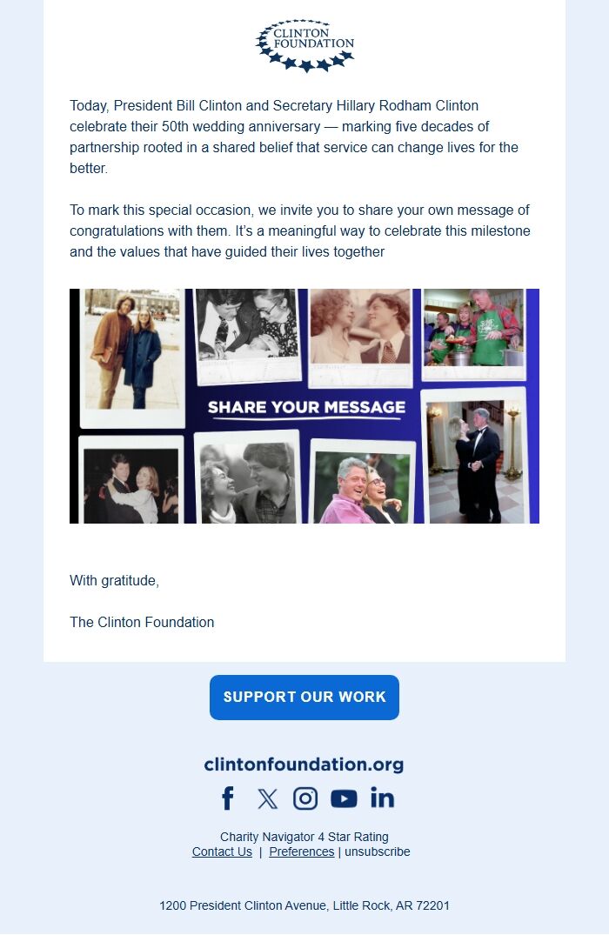This screenshot has width=609, height=935.
Task: Open the Preferences link
Action: coord(302,852)
